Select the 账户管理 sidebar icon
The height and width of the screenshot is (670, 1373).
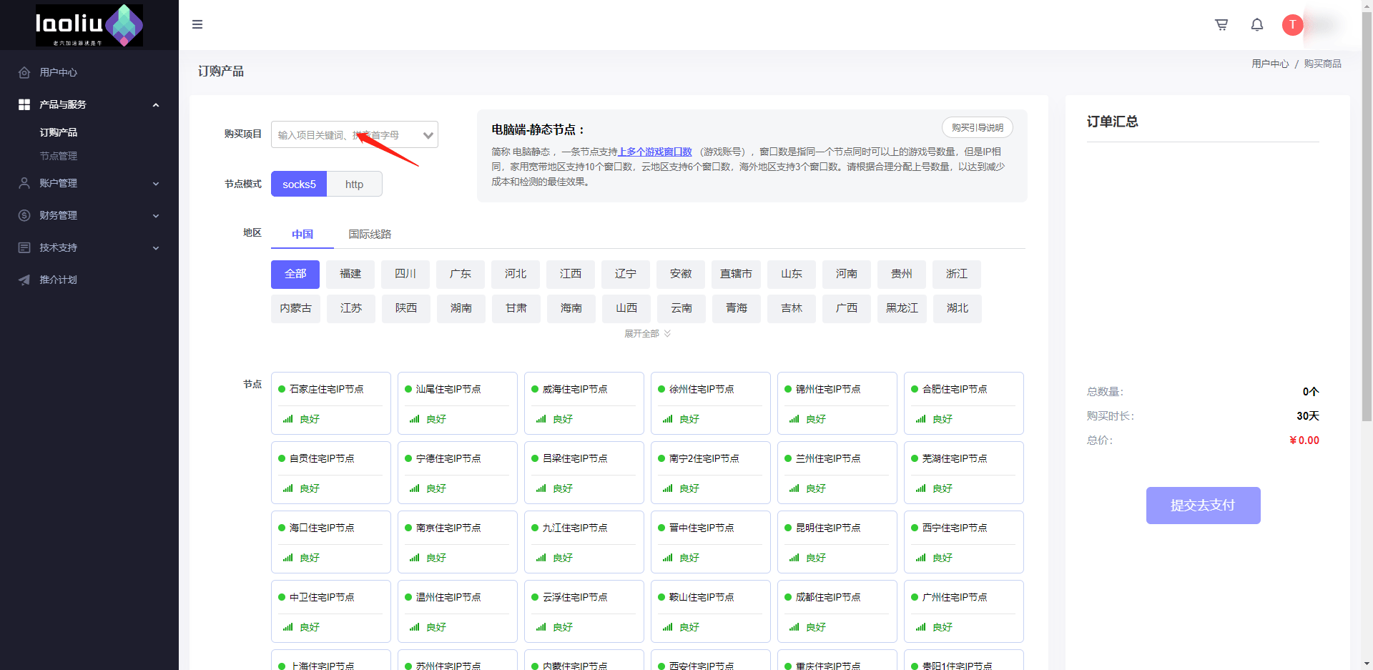pos(24,183)
